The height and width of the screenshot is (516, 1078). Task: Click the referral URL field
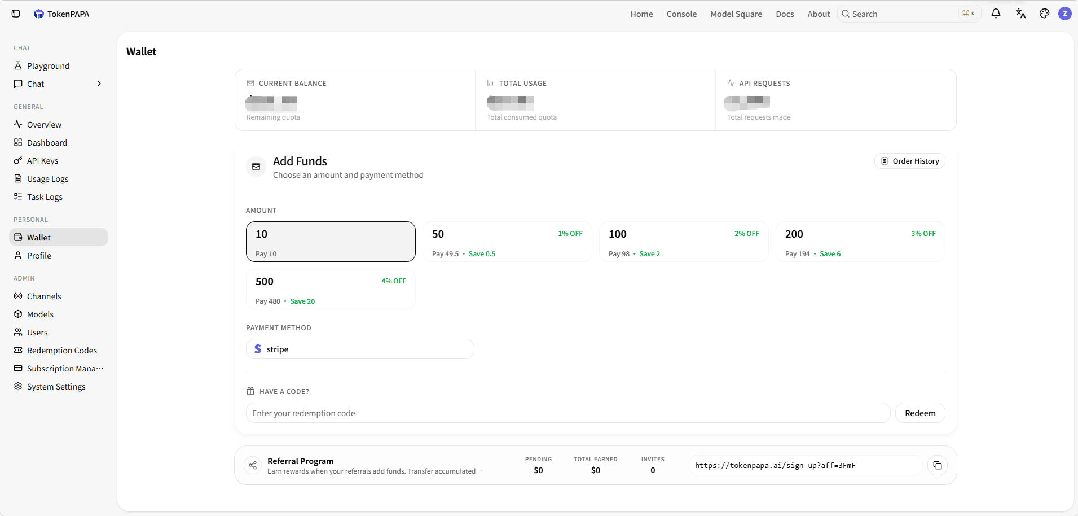click(x=806, y=465)
